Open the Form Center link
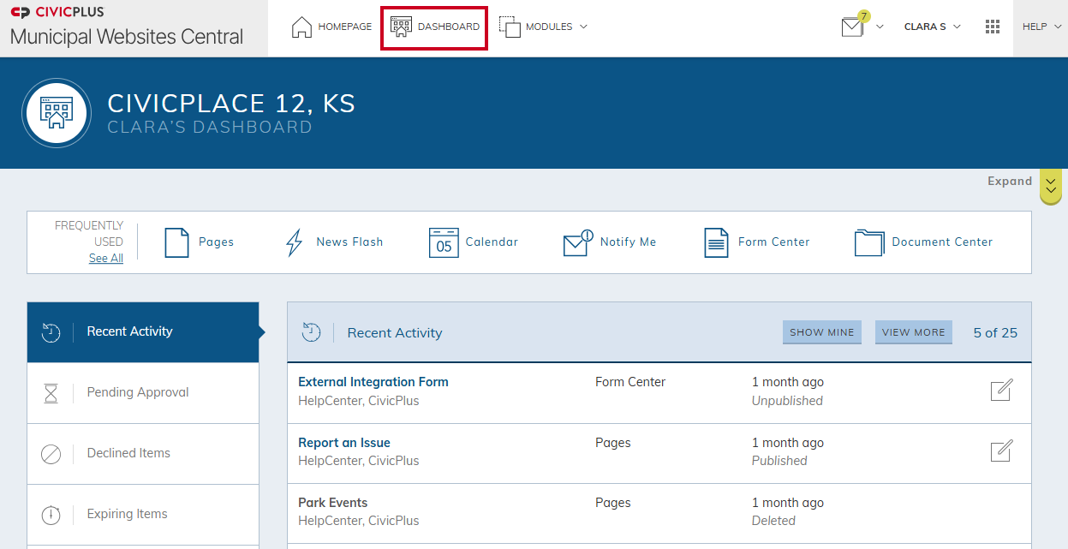This screenshot has width=1068, height=549. [774, 242]
